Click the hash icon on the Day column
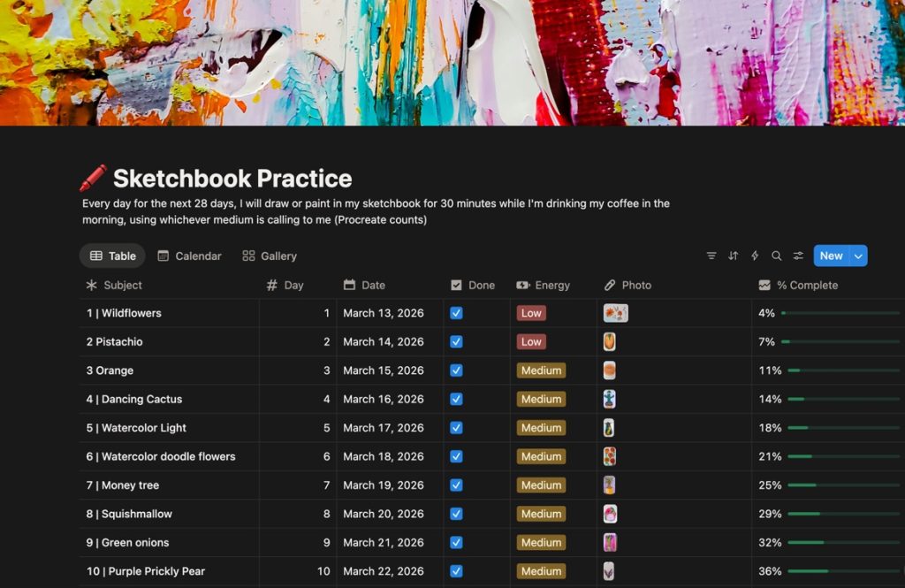The height and width of the screenshot is (588, 905). 274,285
